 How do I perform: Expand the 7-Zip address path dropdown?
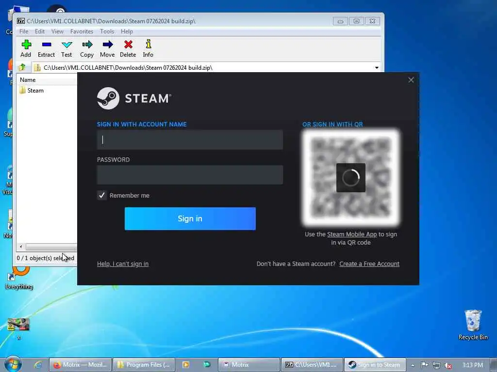pos(377,68)
